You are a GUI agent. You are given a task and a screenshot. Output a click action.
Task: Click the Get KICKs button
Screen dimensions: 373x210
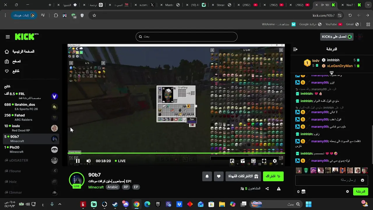coord(337,36)
